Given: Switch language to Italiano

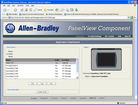Looking at the screenshot, I should click(64, 98).
